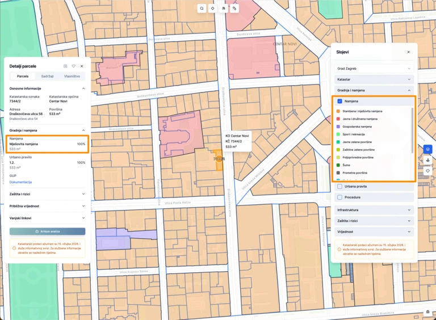Open the Dokumentacija link under GUP
The width and height of the screenshot is (436, 320).
coord(20,182)
